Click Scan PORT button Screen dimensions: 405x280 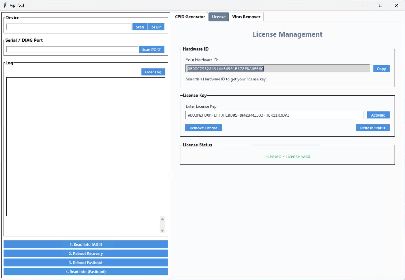click(151, 50)
